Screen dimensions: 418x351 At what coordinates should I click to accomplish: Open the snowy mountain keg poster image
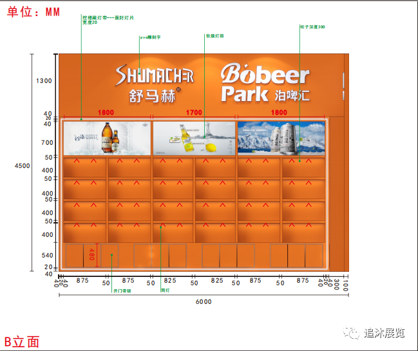[x=281, y=138]
